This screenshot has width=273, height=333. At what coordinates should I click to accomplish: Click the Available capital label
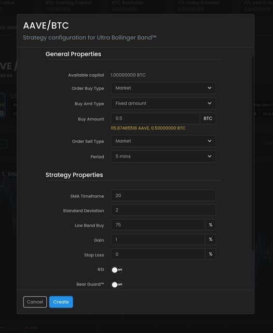click(x=86, y=75)
